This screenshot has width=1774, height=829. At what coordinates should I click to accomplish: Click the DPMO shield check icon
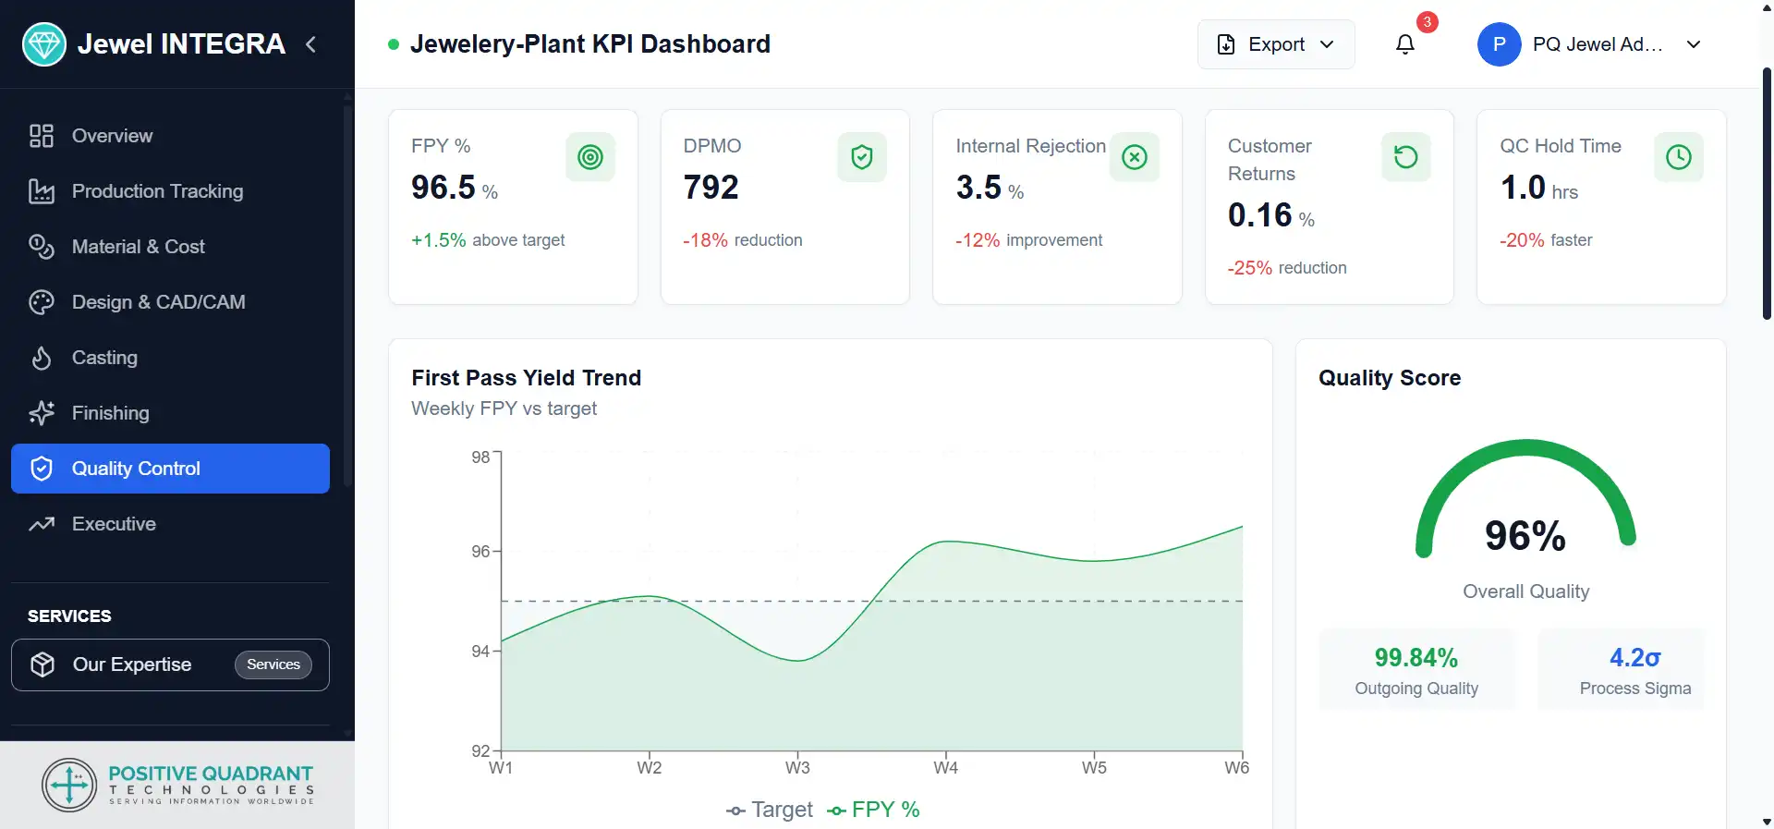[861, 157]
